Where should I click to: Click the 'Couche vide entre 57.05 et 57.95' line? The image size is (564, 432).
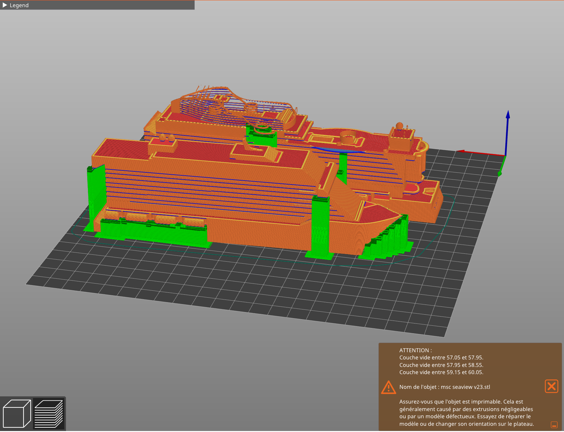(x=441, y=357)
